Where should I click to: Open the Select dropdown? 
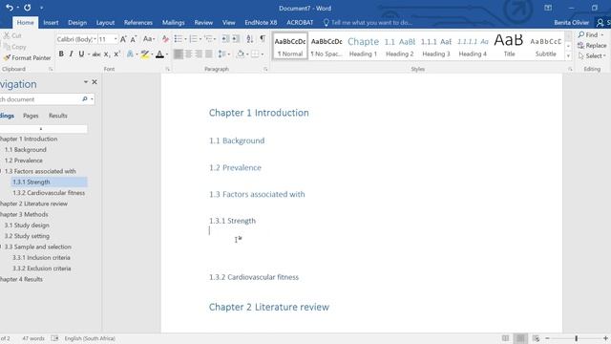pos(592,56)
